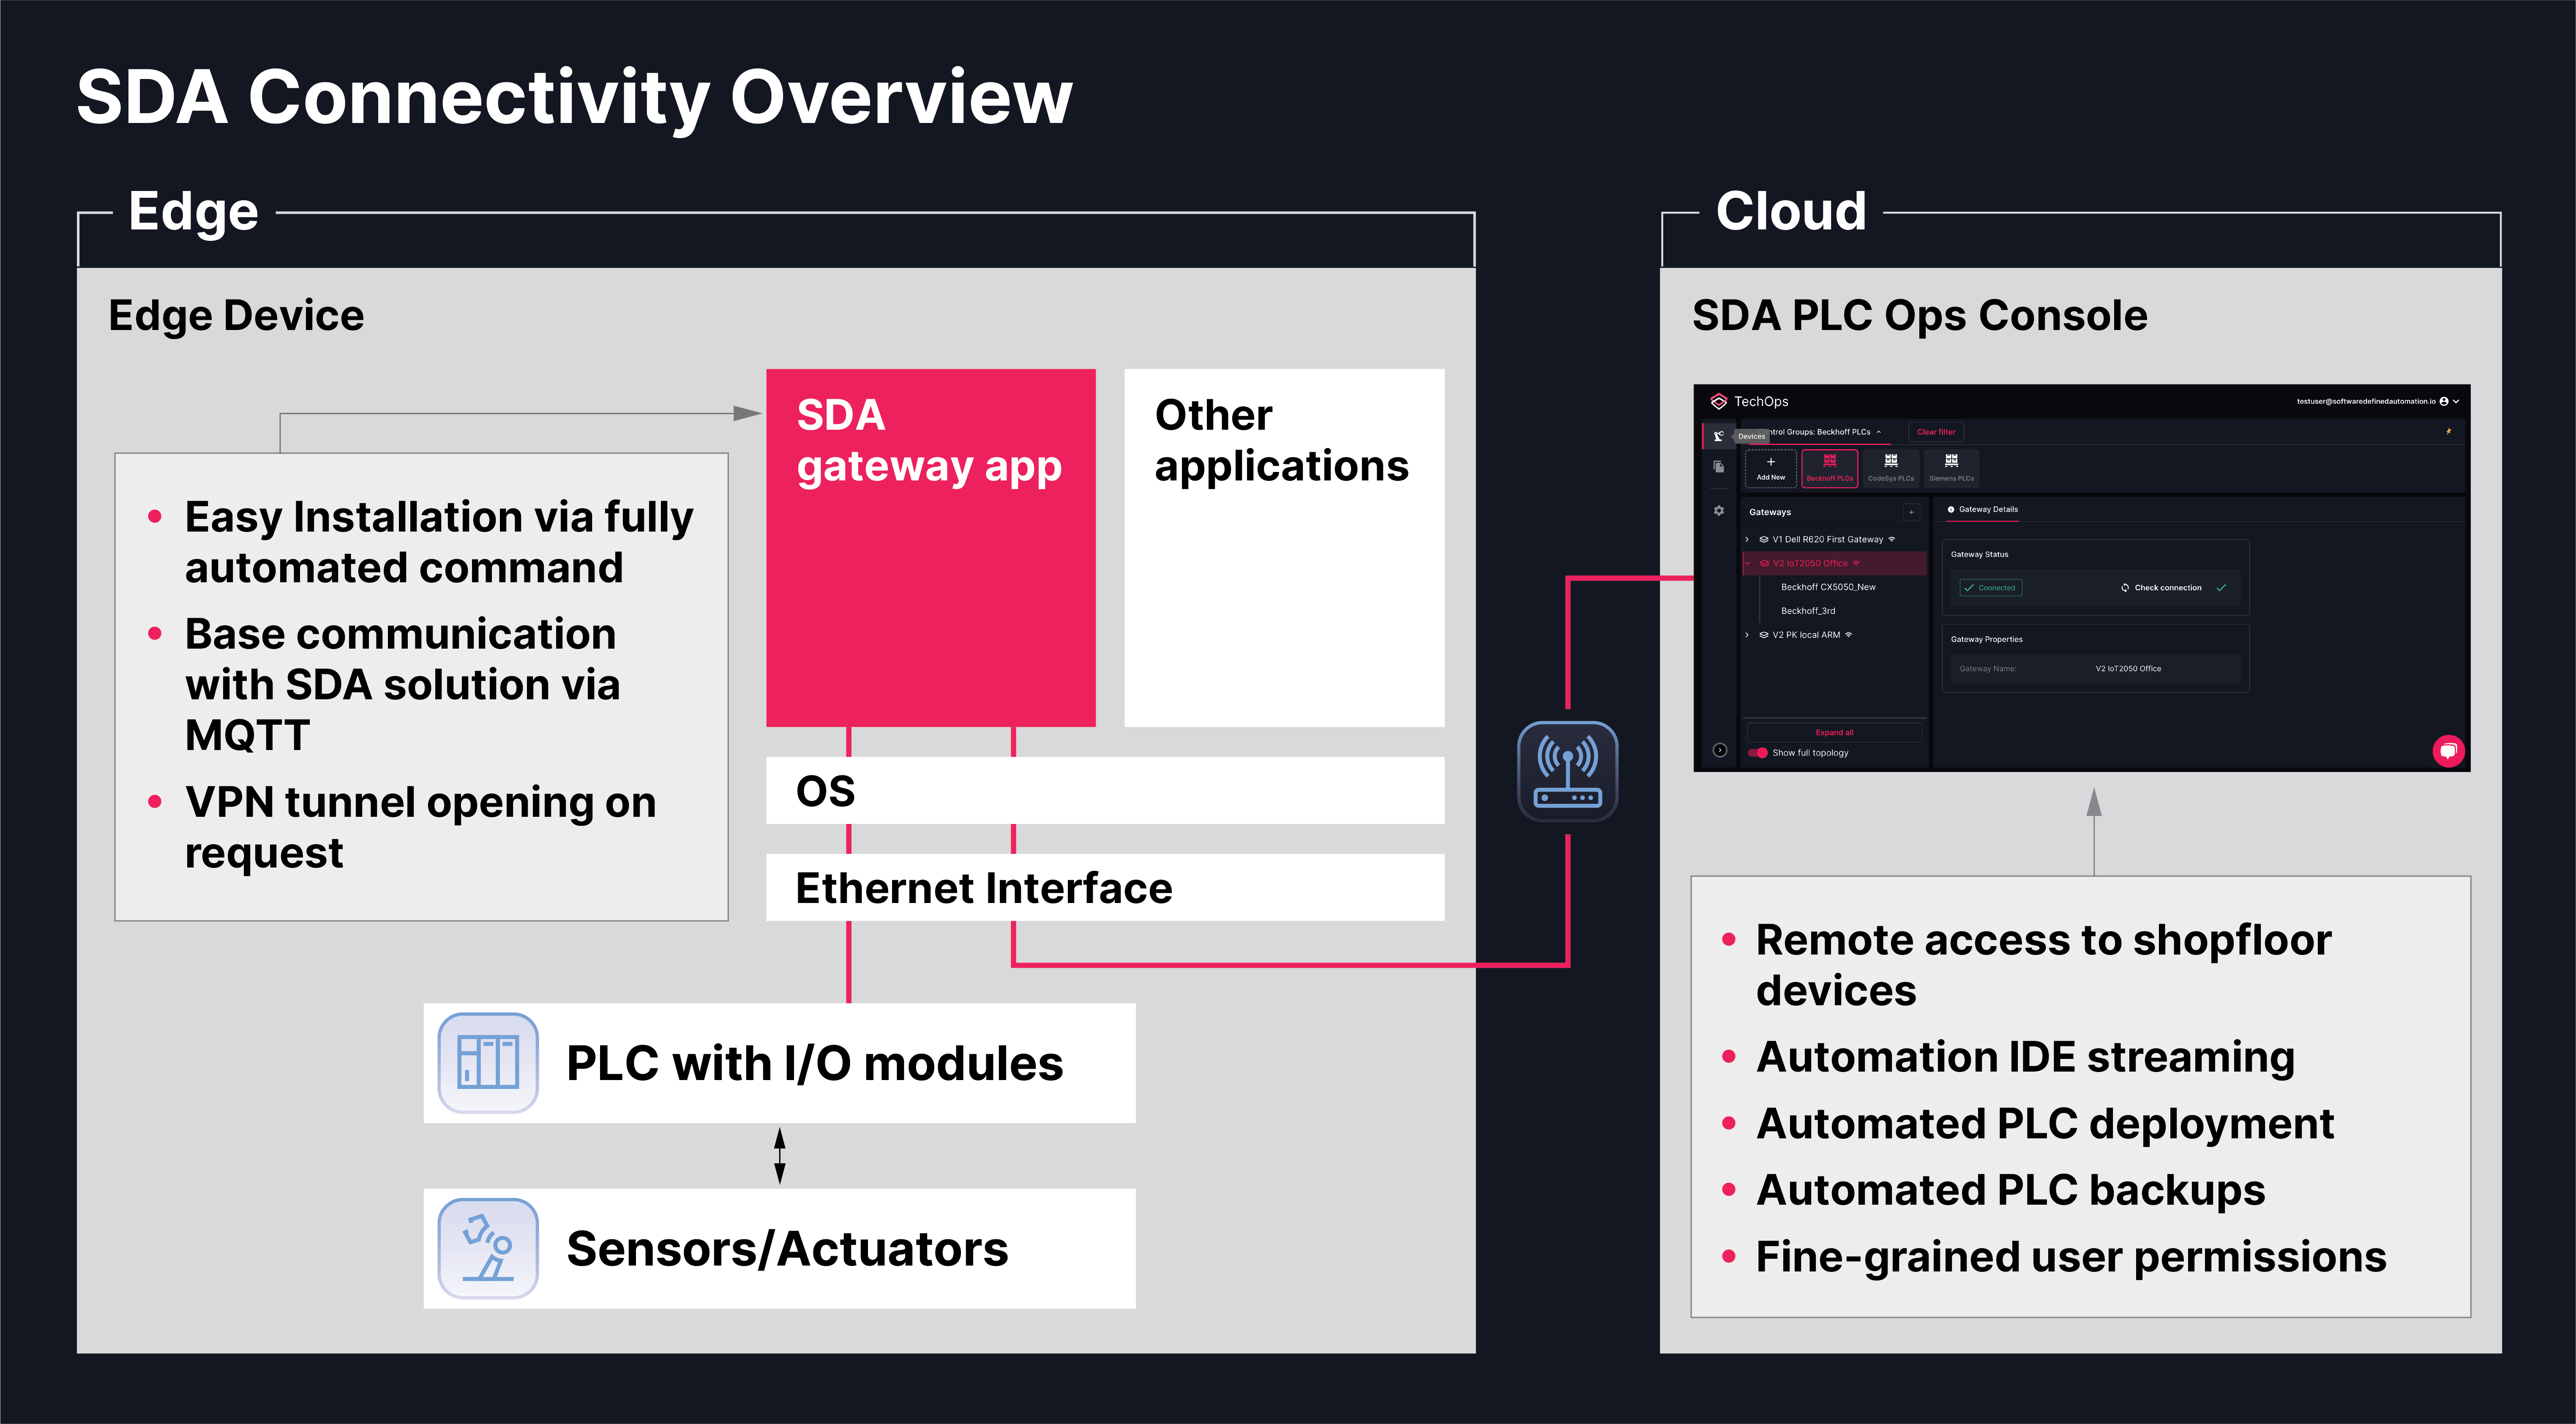Viewport: 2576px width, 1424px height.
Task: Click the Automated PLC deployment bullet
Action: click(2045, 1124)
